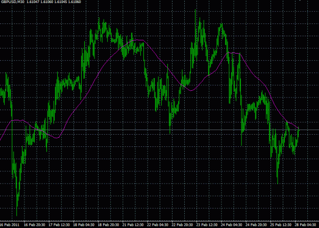This screenshot has width=319, height=228.
Task: Select the horizontal current price level line
Action: point(159,130)
